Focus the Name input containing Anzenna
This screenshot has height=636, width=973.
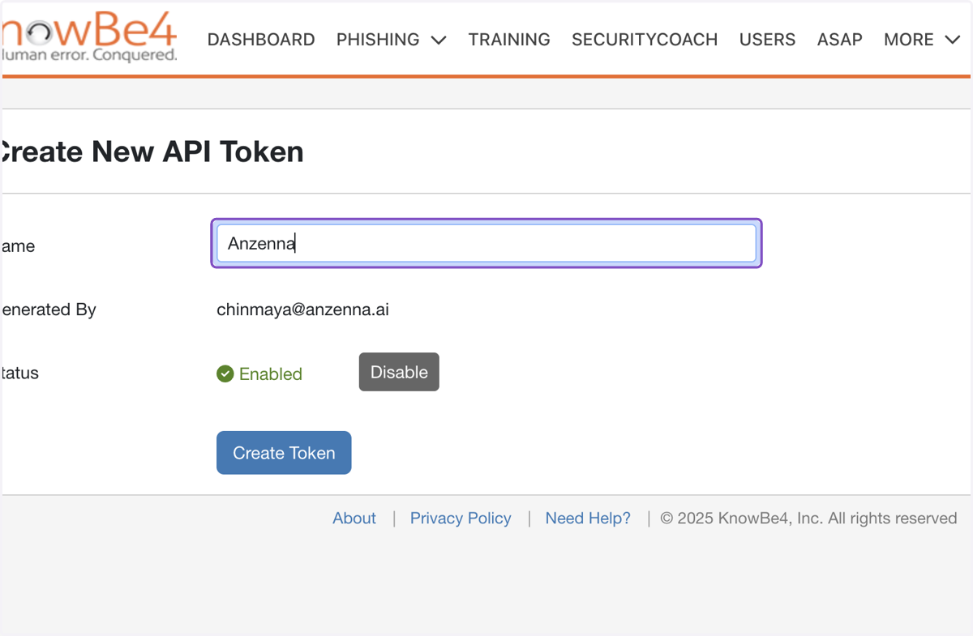pos(486,243)
